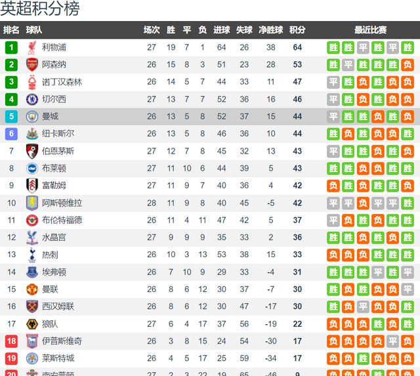Click the 最近比赛 column header
Screen dimensions: 420x376
pyautogui.click(x=370, y=30)
